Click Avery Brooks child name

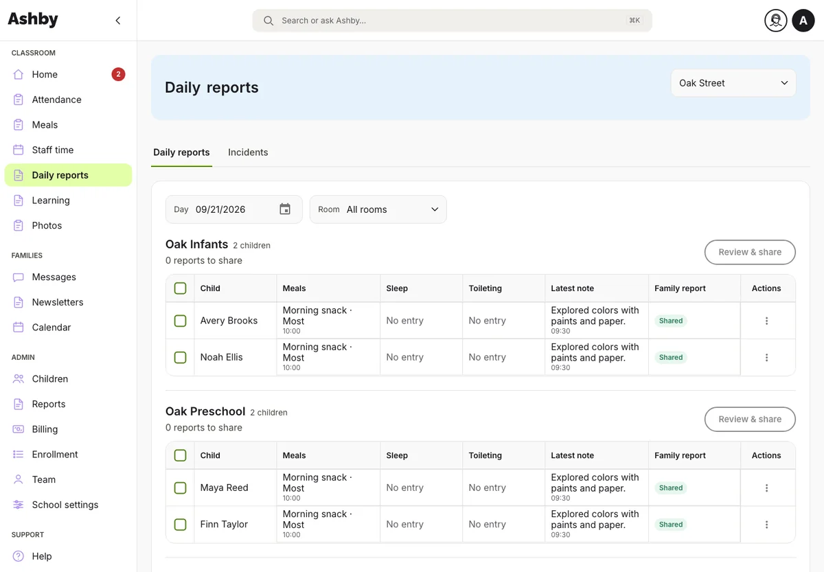[x=229, y=321]
